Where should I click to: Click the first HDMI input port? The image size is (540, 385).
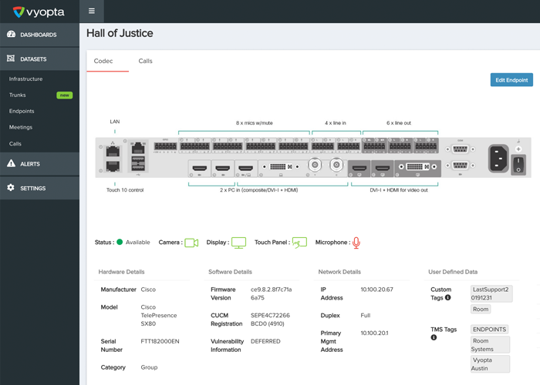pos(200,168)
